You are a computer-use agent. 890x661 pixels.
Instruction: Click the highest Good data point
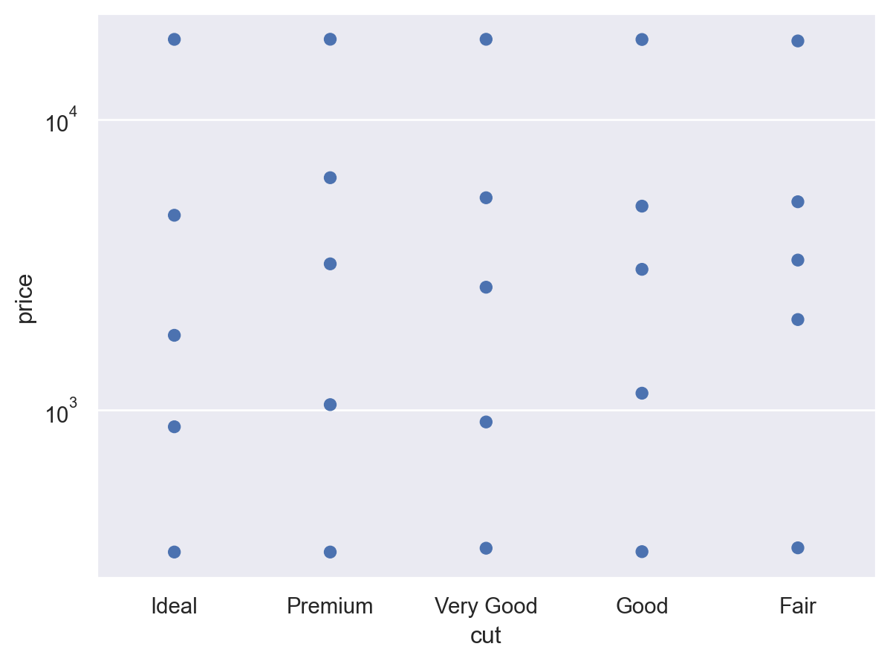[642, 39]
